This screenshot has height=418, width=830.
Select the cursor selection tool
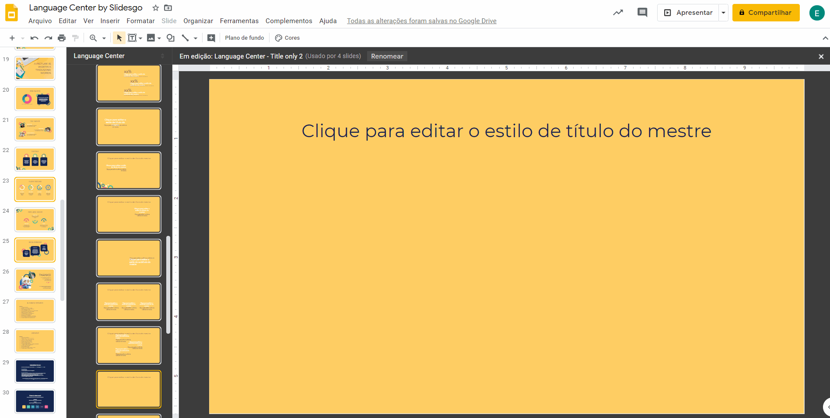[119, 38]
